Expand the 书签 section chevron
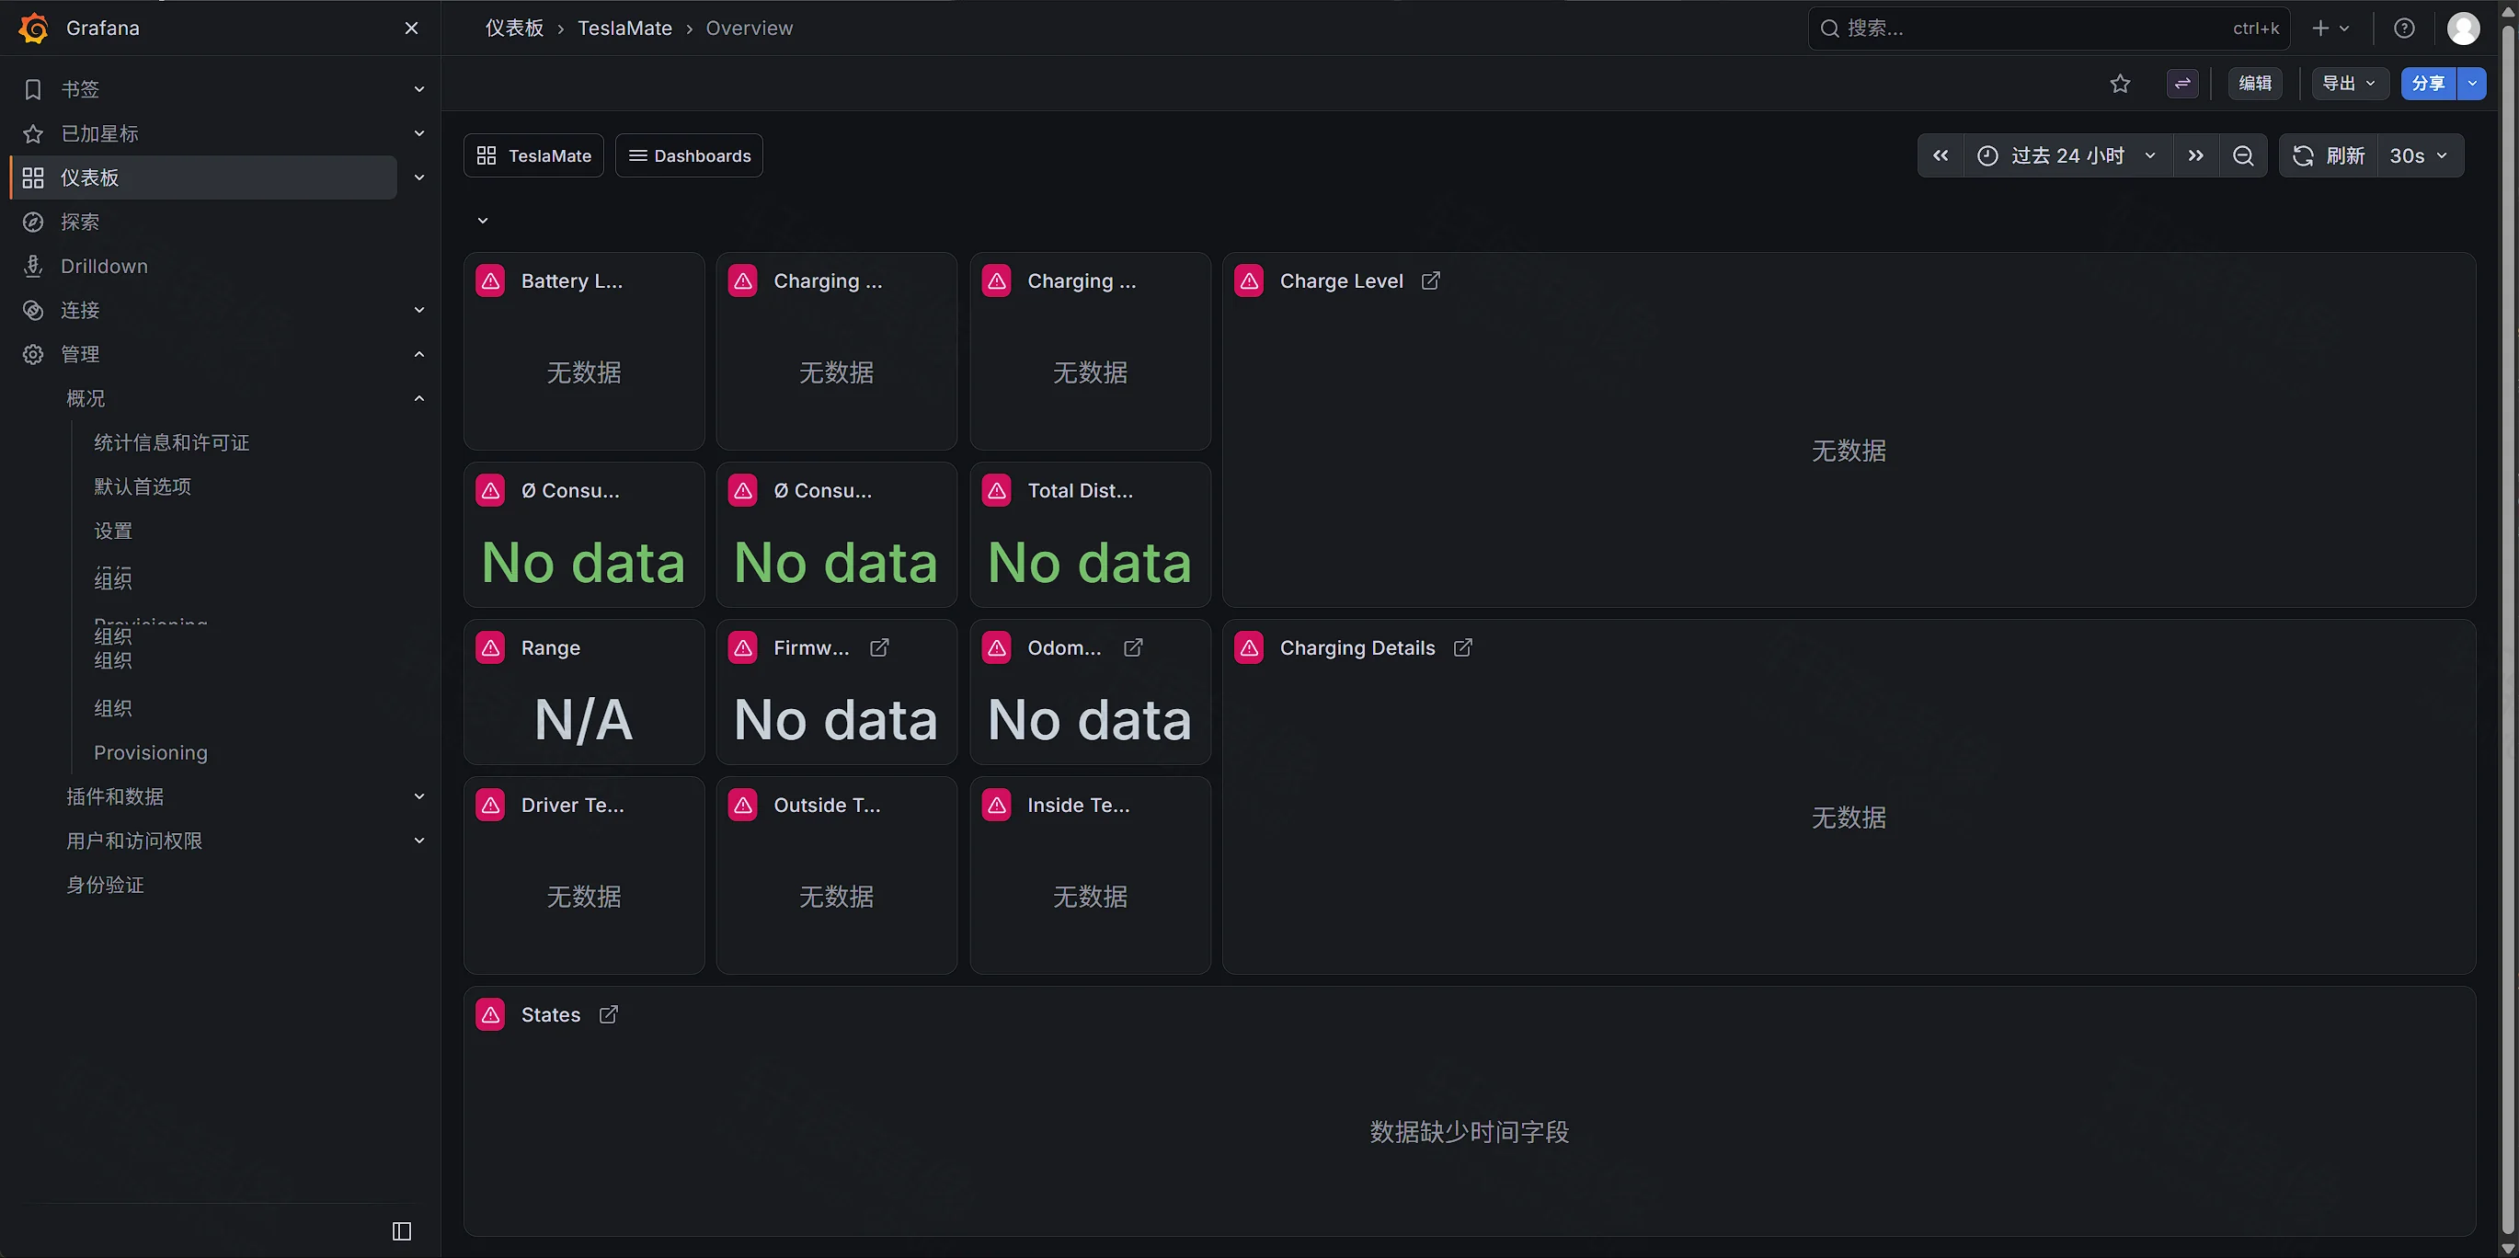The height and width of the screenshot is (1258, 2519). [x=419, y=90]
